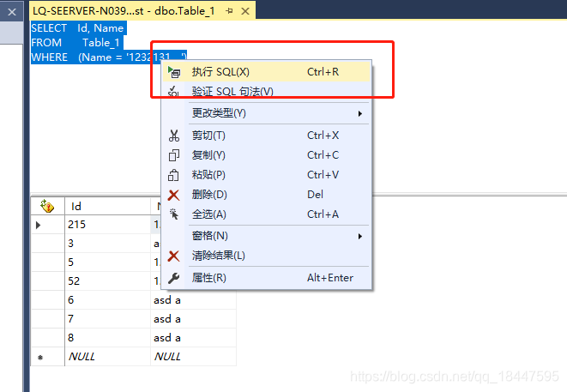The image size is (567, 392).
Task: Choose 全选(A) menu entry
Action: [267, 214]
